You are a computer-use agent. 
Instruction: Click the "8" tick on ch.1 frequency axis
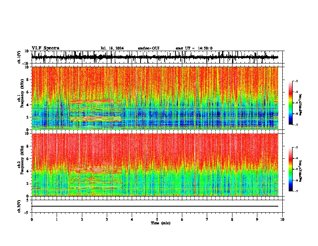[x=28, y=80]
